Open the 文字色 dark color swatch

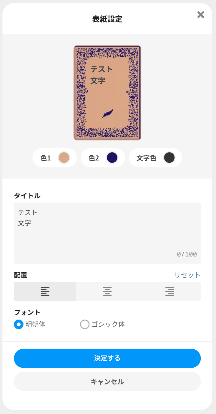pos(169,158)
